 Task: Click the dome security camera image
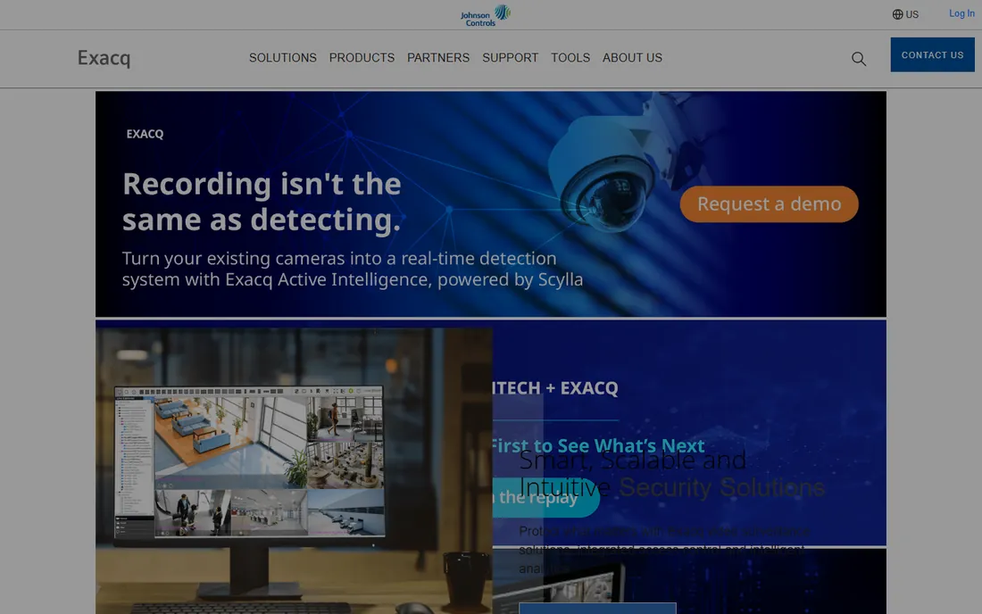pyautogui.click(x=627, y=164)
